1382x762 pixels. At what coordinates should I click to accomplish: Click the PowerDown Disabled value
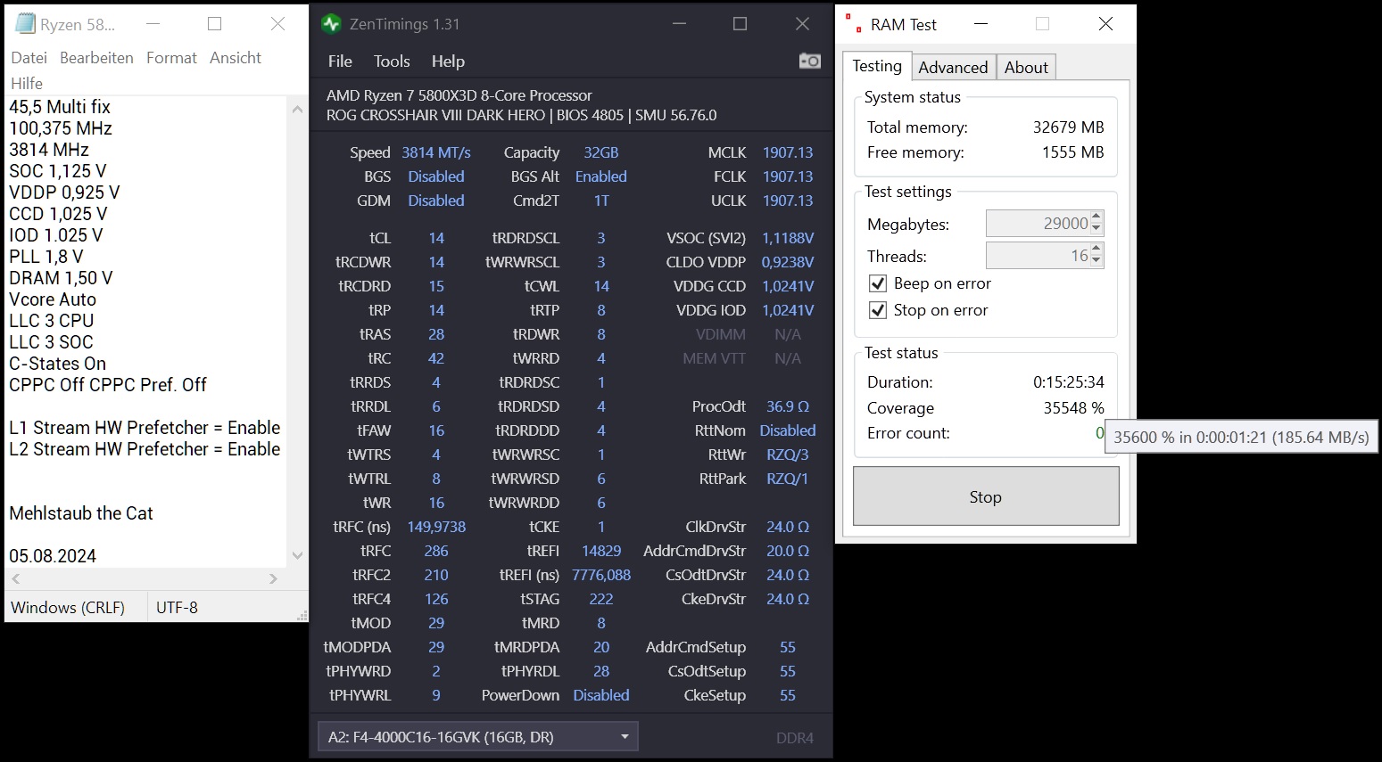click(601, 695)
